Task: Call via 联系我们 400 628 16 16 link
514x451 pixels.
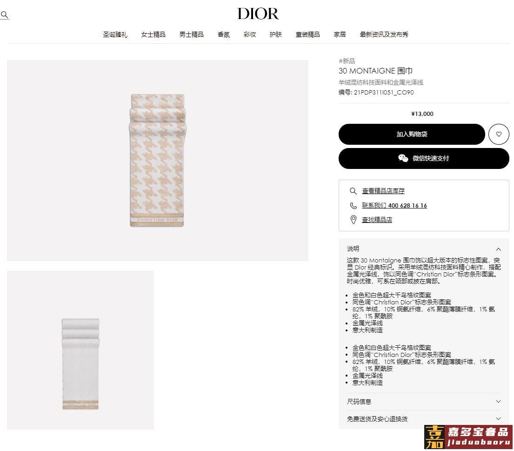Action: (394, 206)
